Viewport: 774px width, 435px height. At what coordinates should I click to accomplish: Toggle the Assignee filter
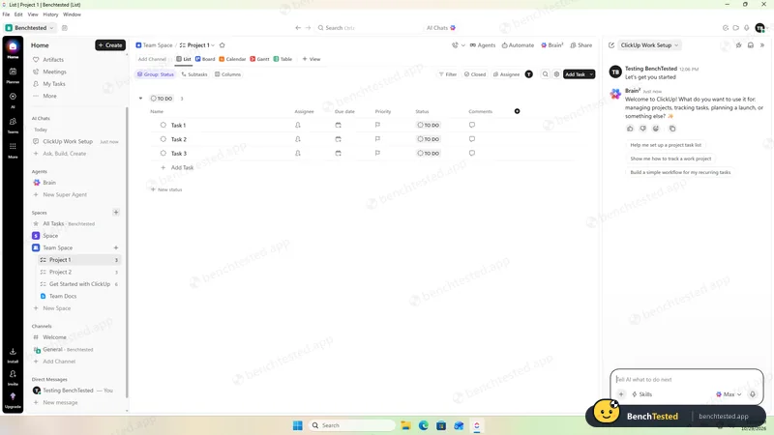pyautogui.click(x=506, y=74)
